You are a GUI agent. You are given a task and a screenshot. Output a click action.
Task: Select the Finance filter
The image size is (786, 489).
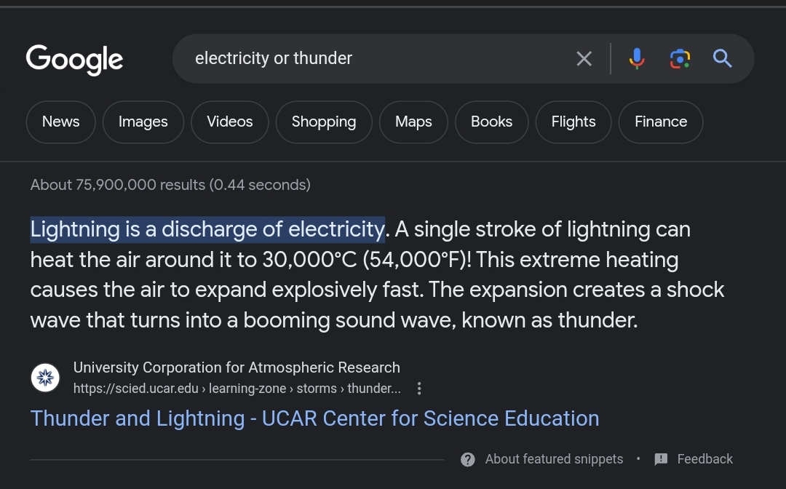click(x=661, y=122)
